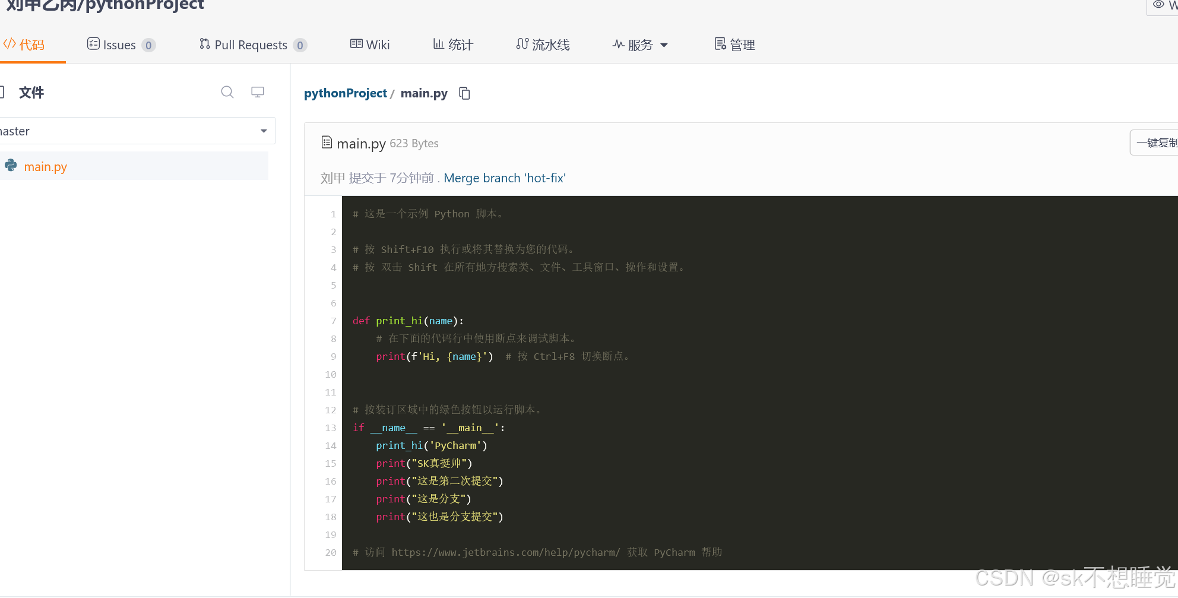Viewport: 1178px width, 598px height.
Task: Expand the 服务 services dropdown
Action: [640, 45]
